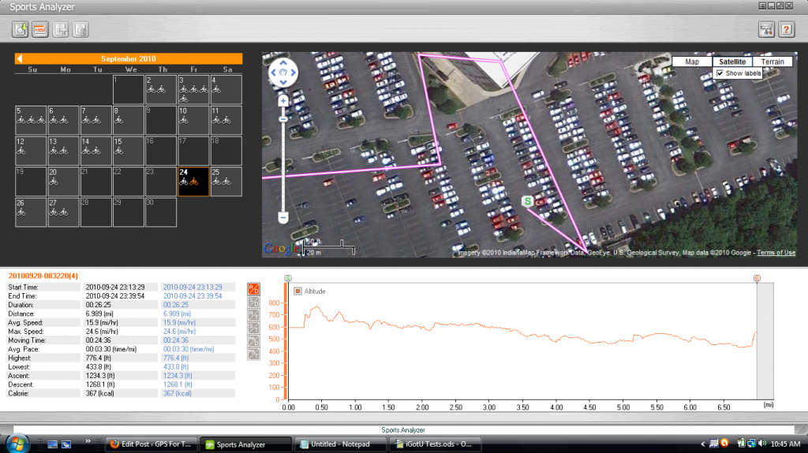Click the blue Distance value 6.989 (mi)
Image resolution: width=808 pixels, height=453 pixels.
tap(177, 314)
